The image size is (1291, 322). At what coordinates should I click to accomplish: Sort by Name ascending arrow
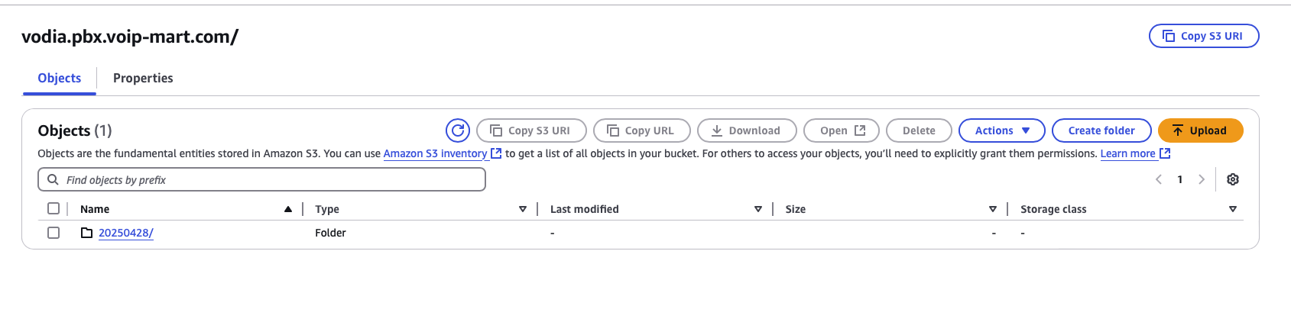pyautogui.click(x=288, y=209)
